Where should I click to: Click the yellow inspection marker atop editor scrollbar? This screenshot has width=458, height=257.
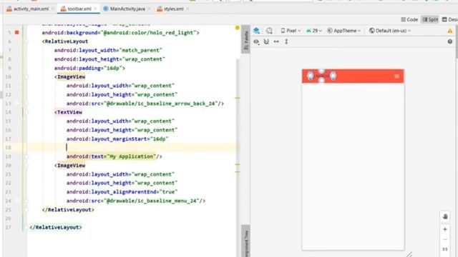(237, 28)
